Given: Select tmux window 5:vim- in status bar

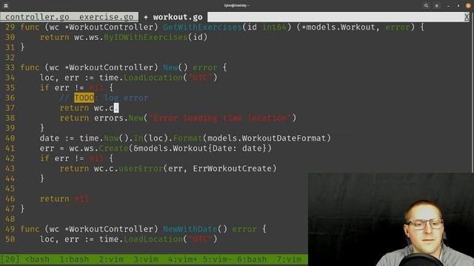Looking at the screenshot, I should click(217, 259).
